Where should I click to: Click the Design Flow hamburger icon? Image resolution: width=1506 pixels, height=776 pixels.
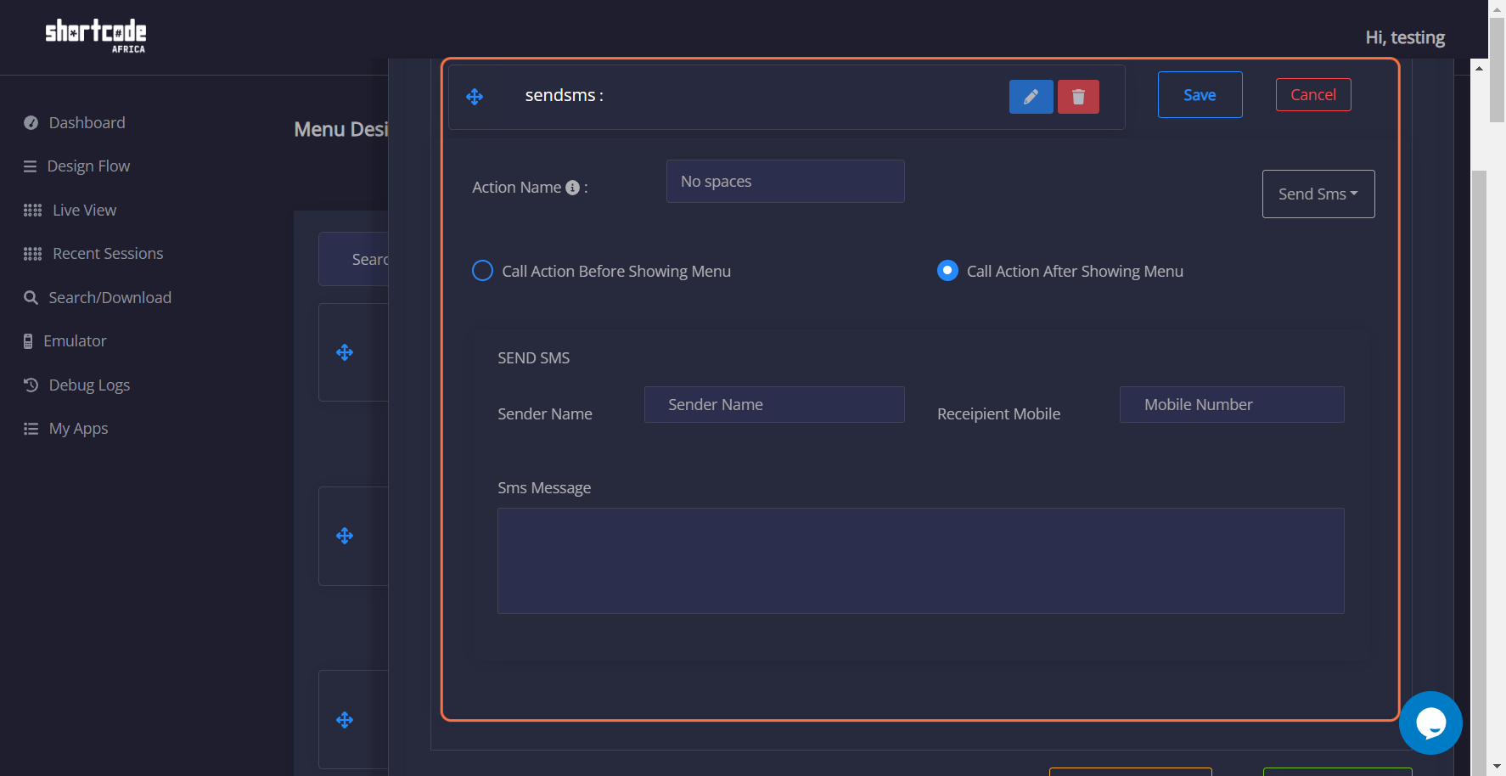pyautogui.click(x=30, y=166)
